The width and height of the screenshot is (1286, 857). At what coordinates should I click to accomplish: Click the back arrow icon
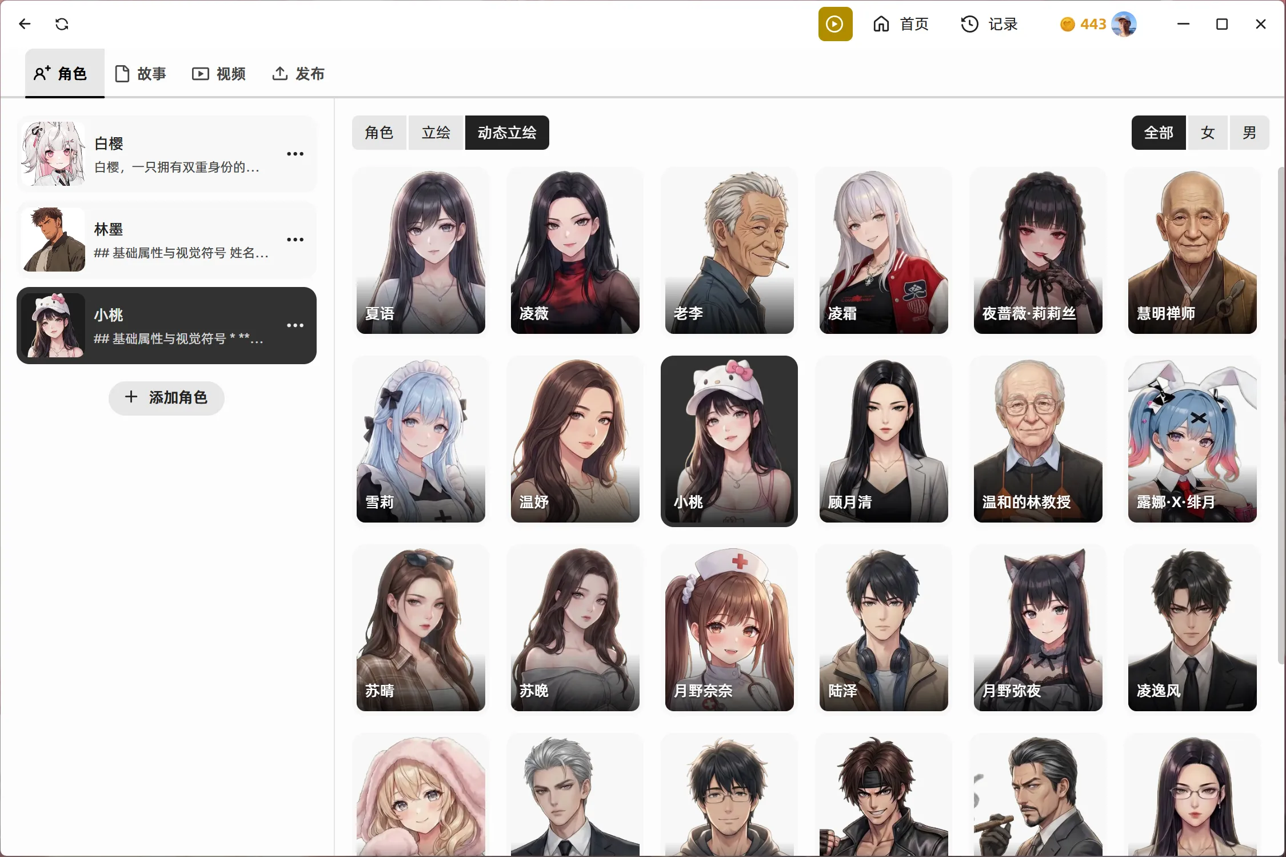[25, 24]
